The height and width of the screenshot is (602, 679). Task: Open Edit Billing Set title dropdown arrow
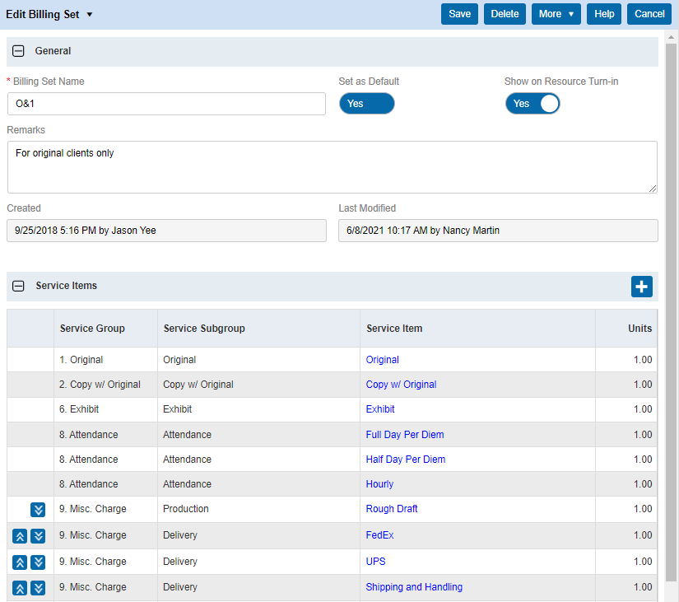pyautogui.click(x=90, y=15)
